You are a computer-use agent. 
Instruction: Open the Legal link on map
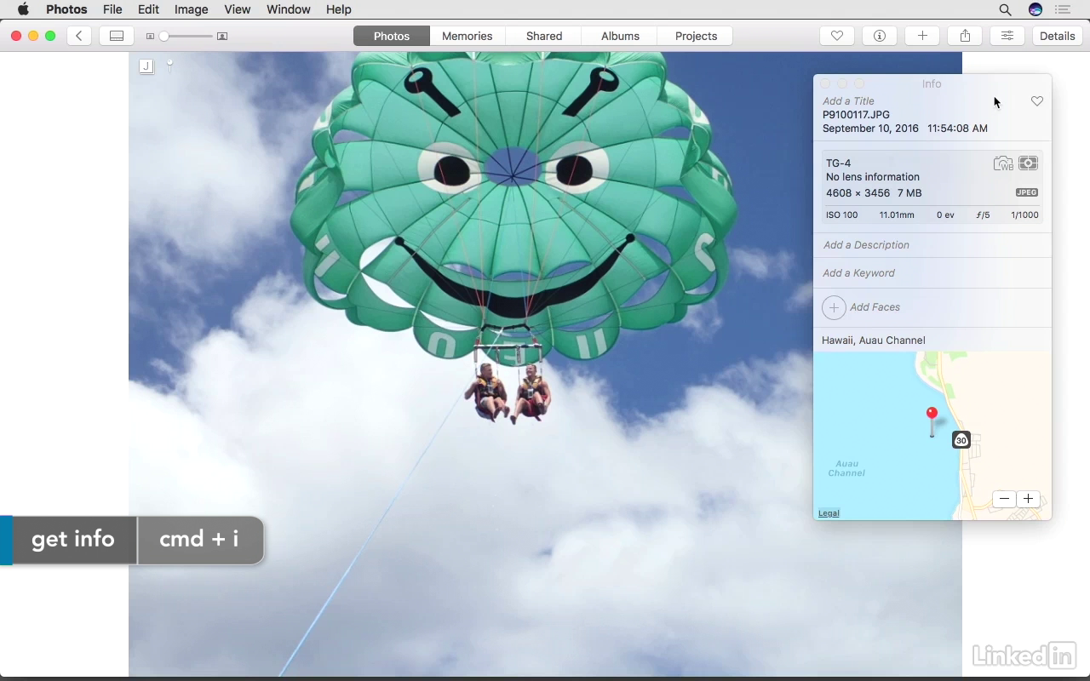click(829, 513)
